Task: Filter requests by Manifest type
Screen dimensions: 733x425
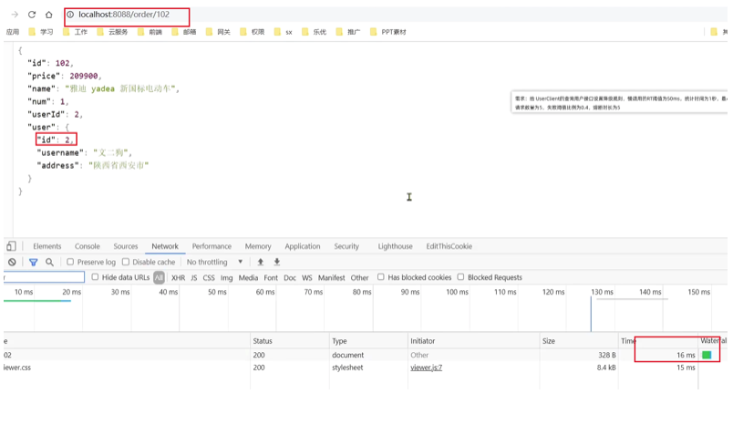Action: [332, 278]
